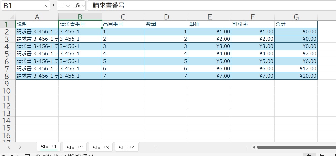Click the scrollbar left arrow button
This screenshot has width=336, height=156.
coord(254,147)
